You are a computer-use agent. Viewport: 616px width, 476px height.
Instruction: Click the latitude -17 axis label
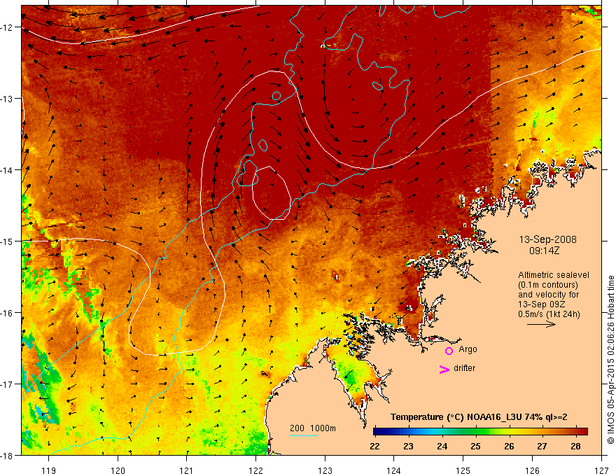7,384
